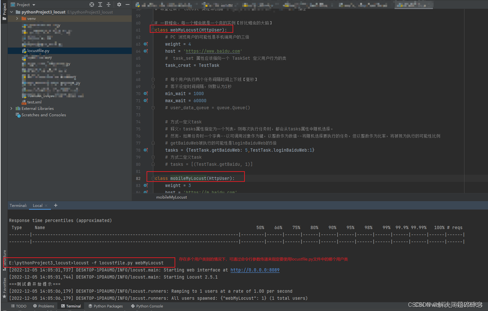
Task: Click the fold end marker on line 69
Action: point(153,86)
